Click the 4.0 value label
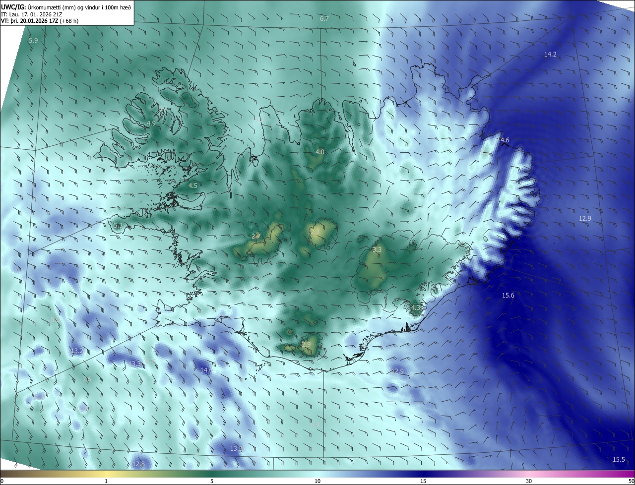 click(320, 152)
